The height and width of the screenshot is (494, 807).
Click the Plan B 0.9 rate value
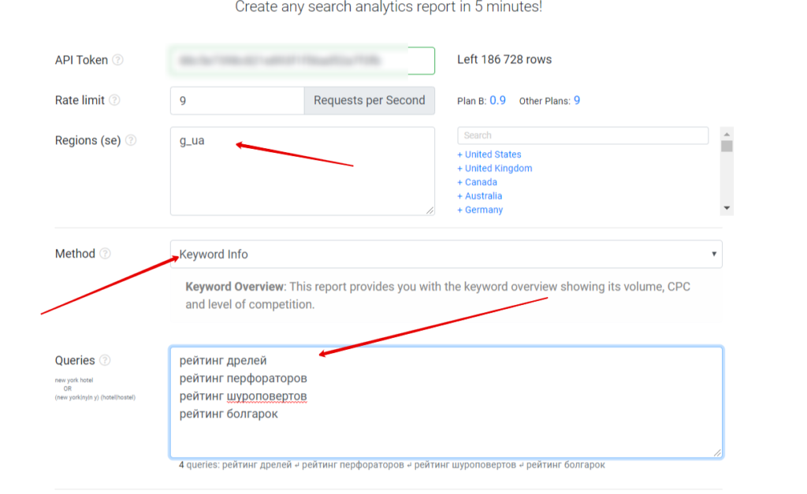point(498,101)
